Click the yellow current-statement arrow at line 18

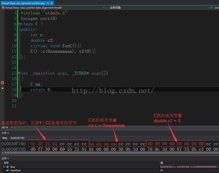[x=2, y=88]
